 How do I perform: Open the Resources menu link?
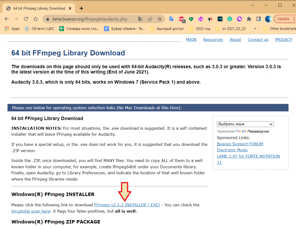[x=213, y=40]
